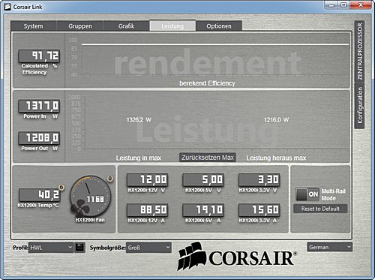Click the HX1200i 12V current value 88,50
This screenshot has width=375, height=280.
pyautogui.click(x=147, y=210)
